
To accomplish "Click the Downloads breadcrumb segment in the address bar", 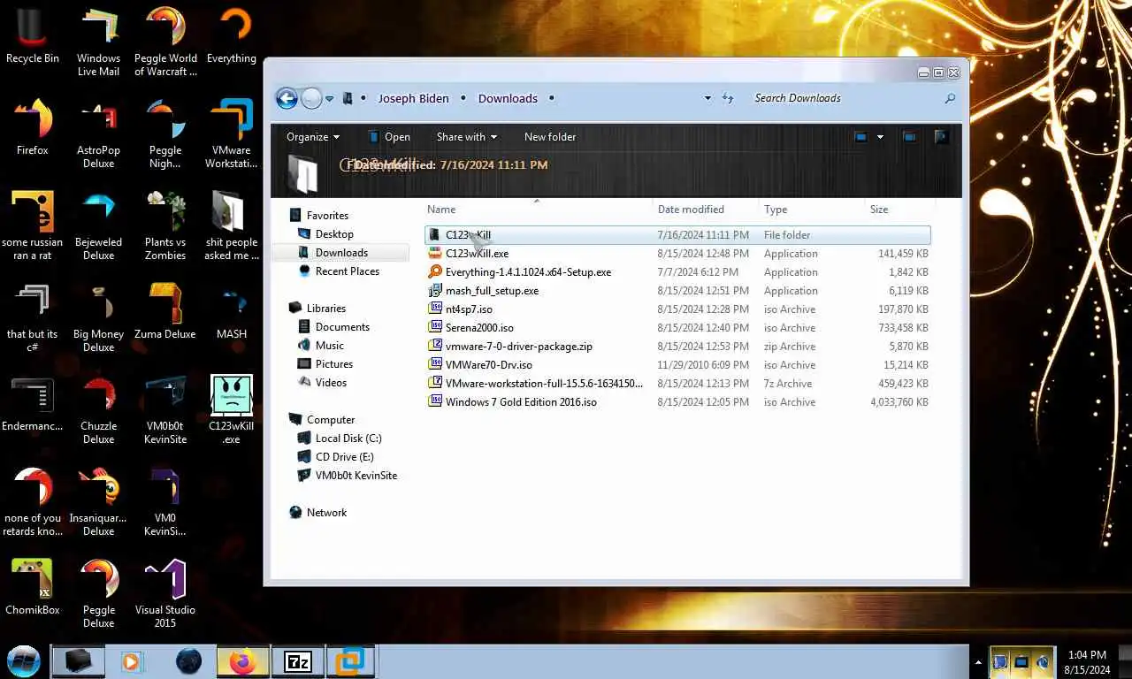I will (x=508, y=98).
